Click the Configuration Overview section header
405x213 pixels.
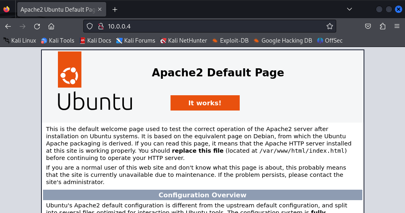[x=203, y=195]
